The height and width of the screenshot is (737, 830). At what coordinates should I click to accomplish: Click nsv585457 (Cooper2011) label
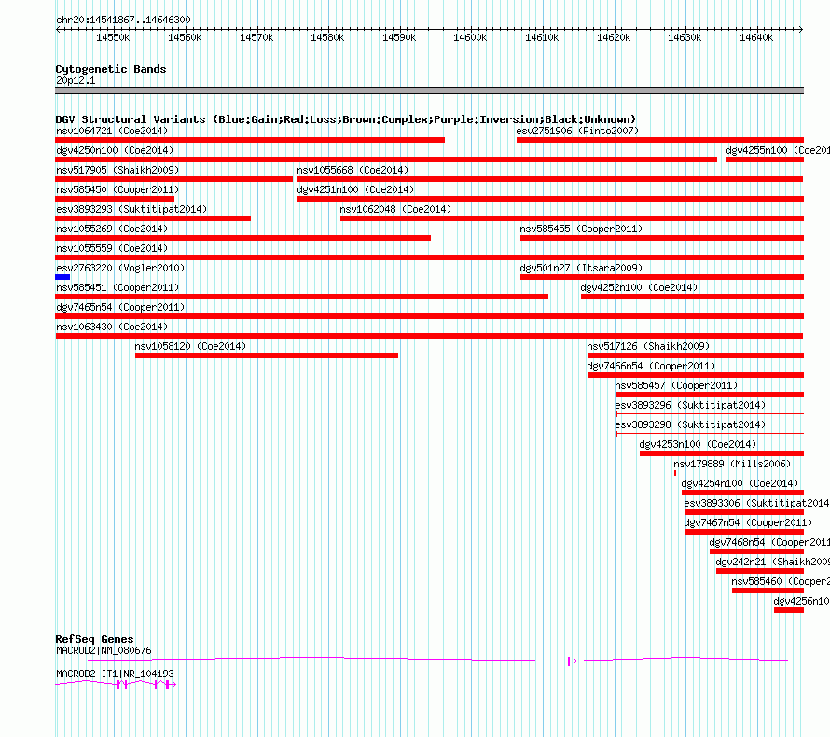(676, 385)
